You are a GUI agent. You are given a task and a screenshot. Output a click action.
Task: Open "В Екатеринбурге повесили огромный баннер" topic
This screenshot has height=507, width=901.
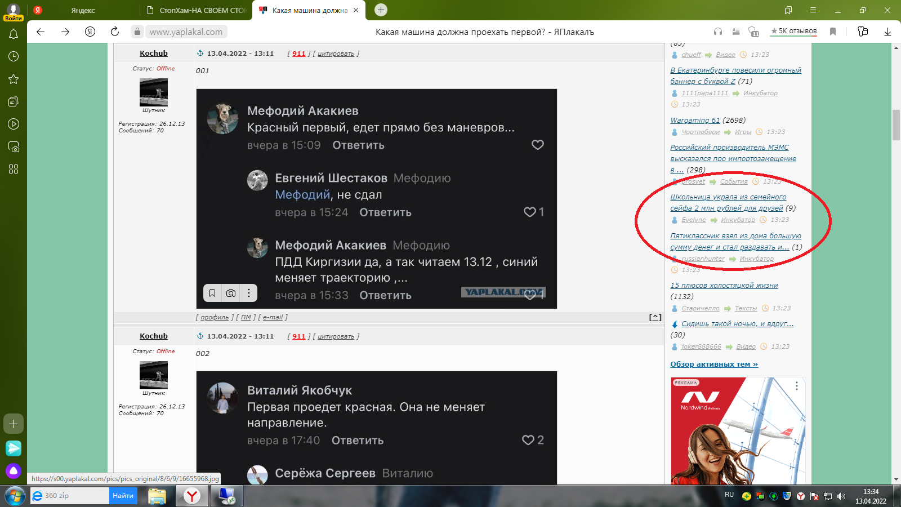pyautogui.click(x=735, y=76)
